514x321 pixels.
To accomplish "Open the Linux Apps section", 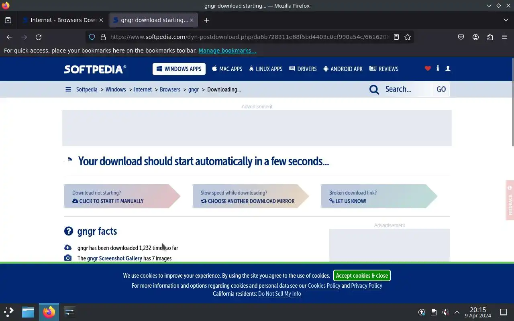I will click(x=266, y=69).
